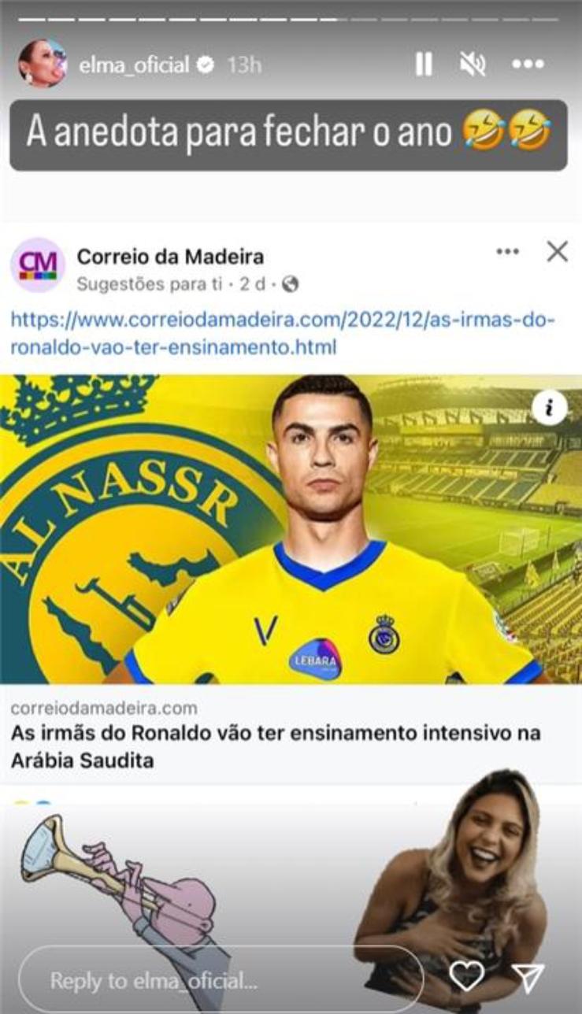The width and height of the screenshot is (582, 1014).
Task: Open elma_oficial profile picture
Action: pyautogui.click(x=43, y=64)
